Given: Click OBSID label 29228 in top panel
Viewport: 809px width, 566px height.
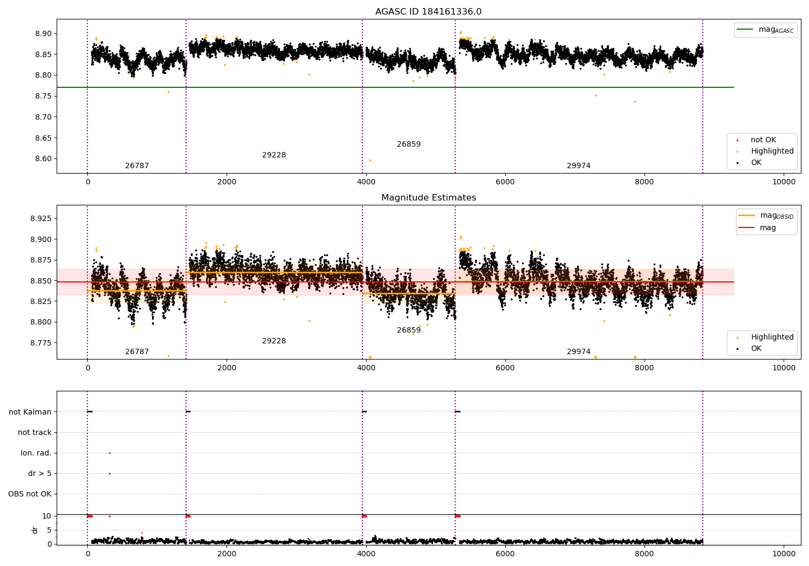Looking at the screenshot, I should (274, 155).
